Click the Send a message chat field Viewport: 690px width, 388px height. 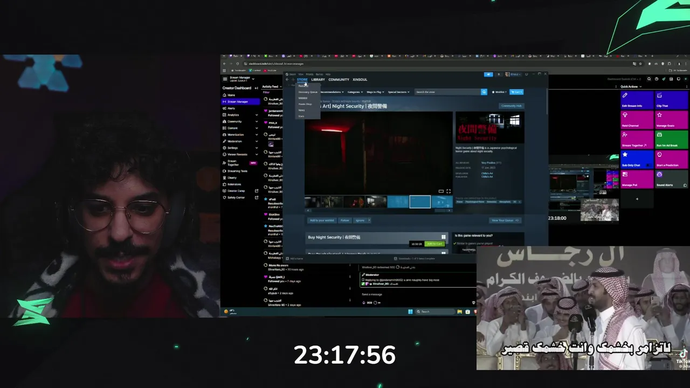coord(418,294)
